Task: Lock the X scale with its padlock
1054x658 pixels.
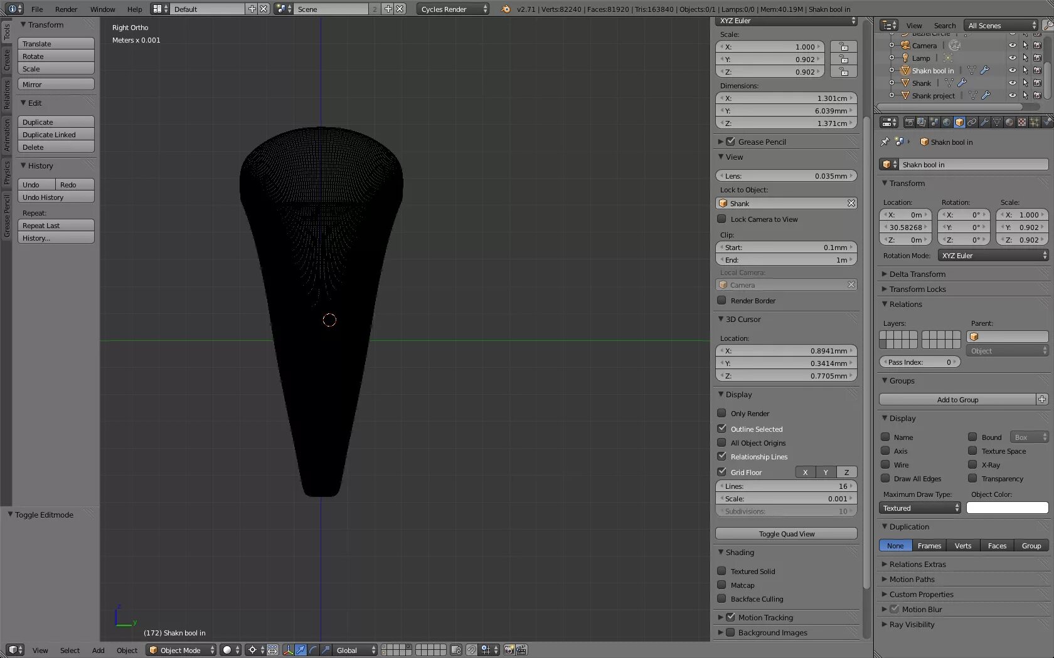Action: [844, 46]
